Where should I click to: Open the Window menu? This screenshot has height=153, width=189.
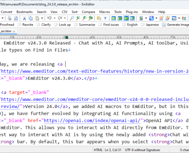point(148,12)
